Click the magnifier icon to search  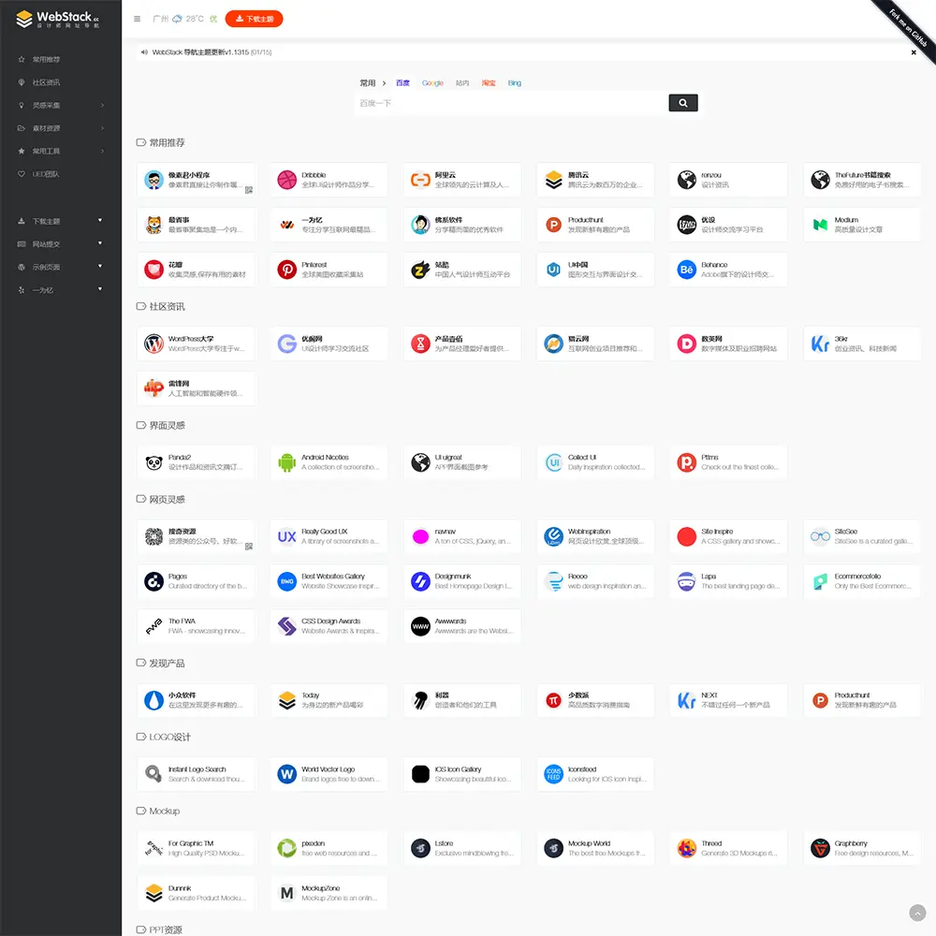pyautogui.click(x=682, y=102)
